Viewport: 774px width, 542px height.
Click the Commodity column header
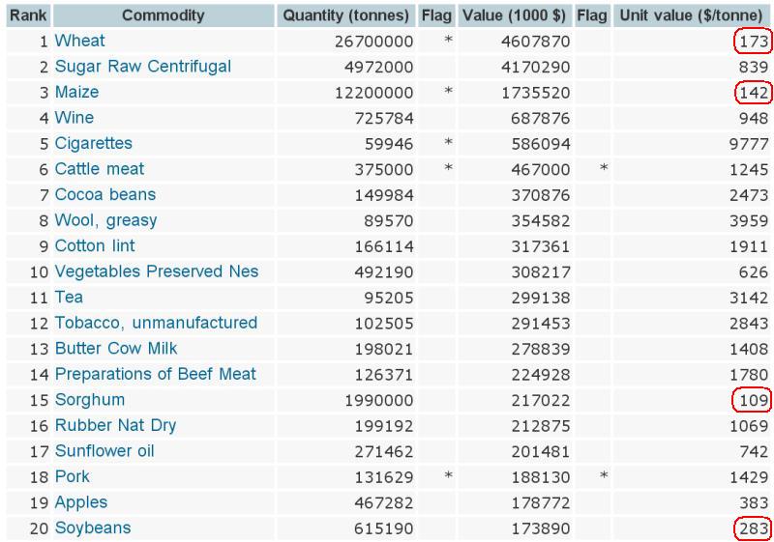(x=164, y=15)
